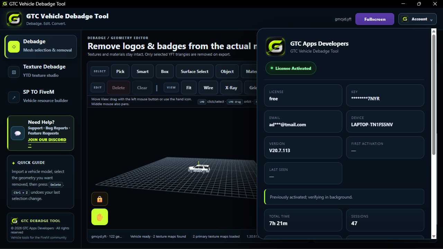The height and width of the screenshot is (249, 443).
Task: Click the GTC Apps Developers panel logo
Action: tap(275, 46)
